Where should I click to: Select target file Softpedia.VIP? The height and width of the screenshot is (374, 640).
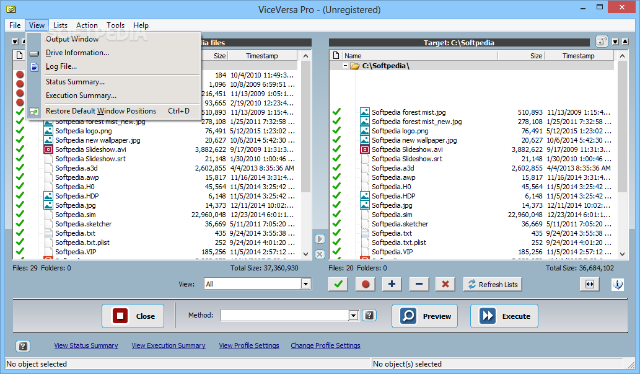392,252
